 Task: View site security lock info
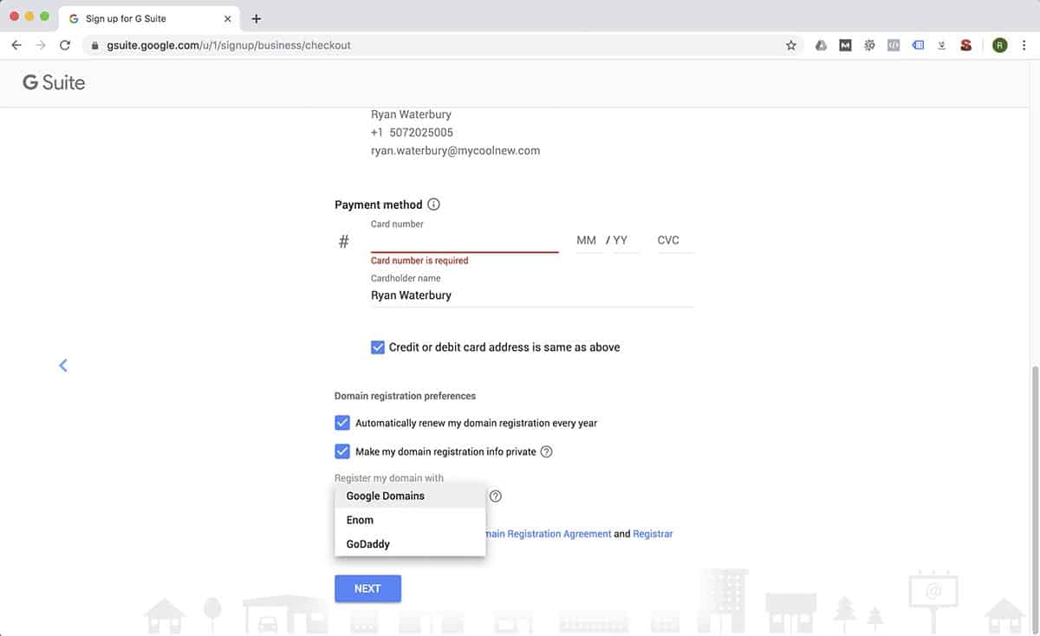pyautogui.click(x=95, y=45)
